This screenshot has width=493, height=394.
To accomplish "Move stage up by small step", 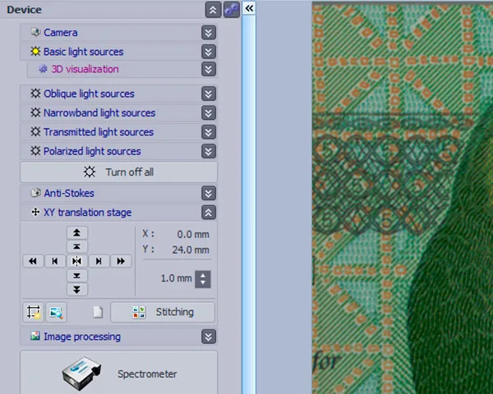I will click(x=76, y=246).
